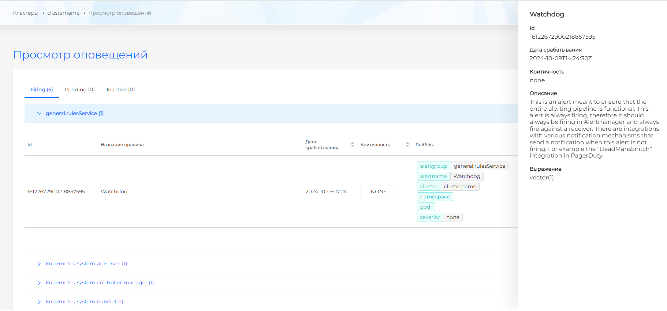Click the alertname Watchdog label tag

pos(450,176)
